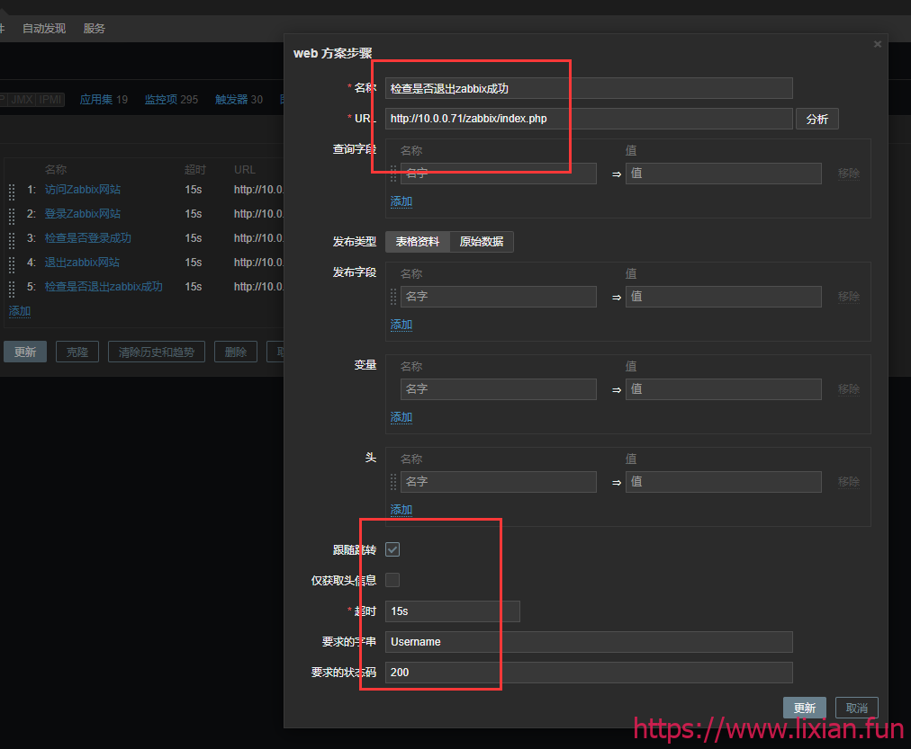Image resolution: width=911 pixels, height=749 pixels.
Task: Click the 超时 timeout field
Action: (x=453, y=611)
